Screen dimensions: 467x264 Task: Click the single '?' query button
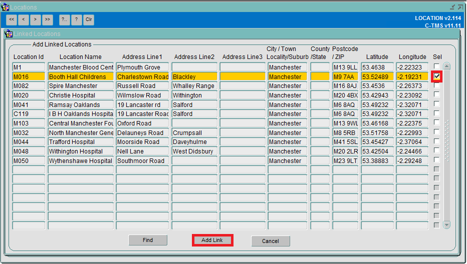77,19
